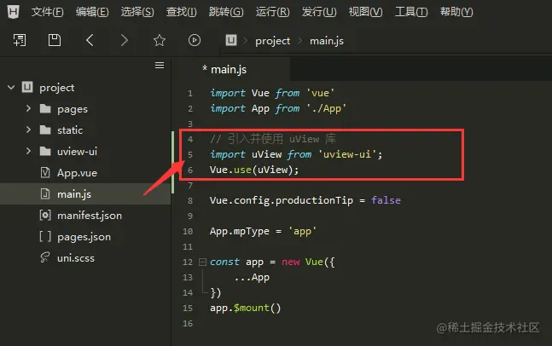The image size is (552, 346).
Task: Click line number 15 in gutter
Action: (188, 309)
